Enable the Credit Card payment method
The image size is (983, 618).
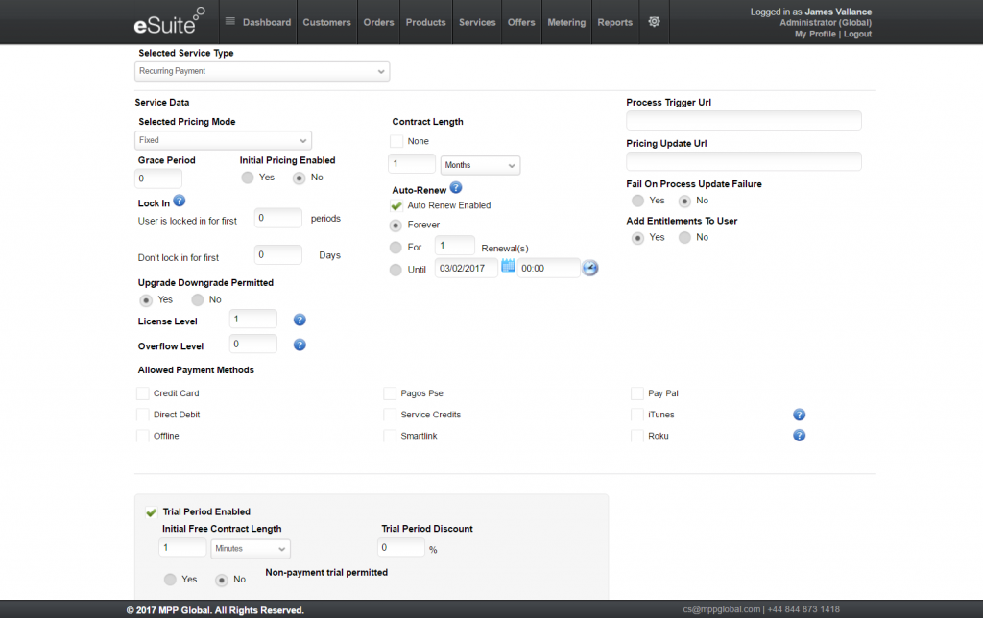144,393
